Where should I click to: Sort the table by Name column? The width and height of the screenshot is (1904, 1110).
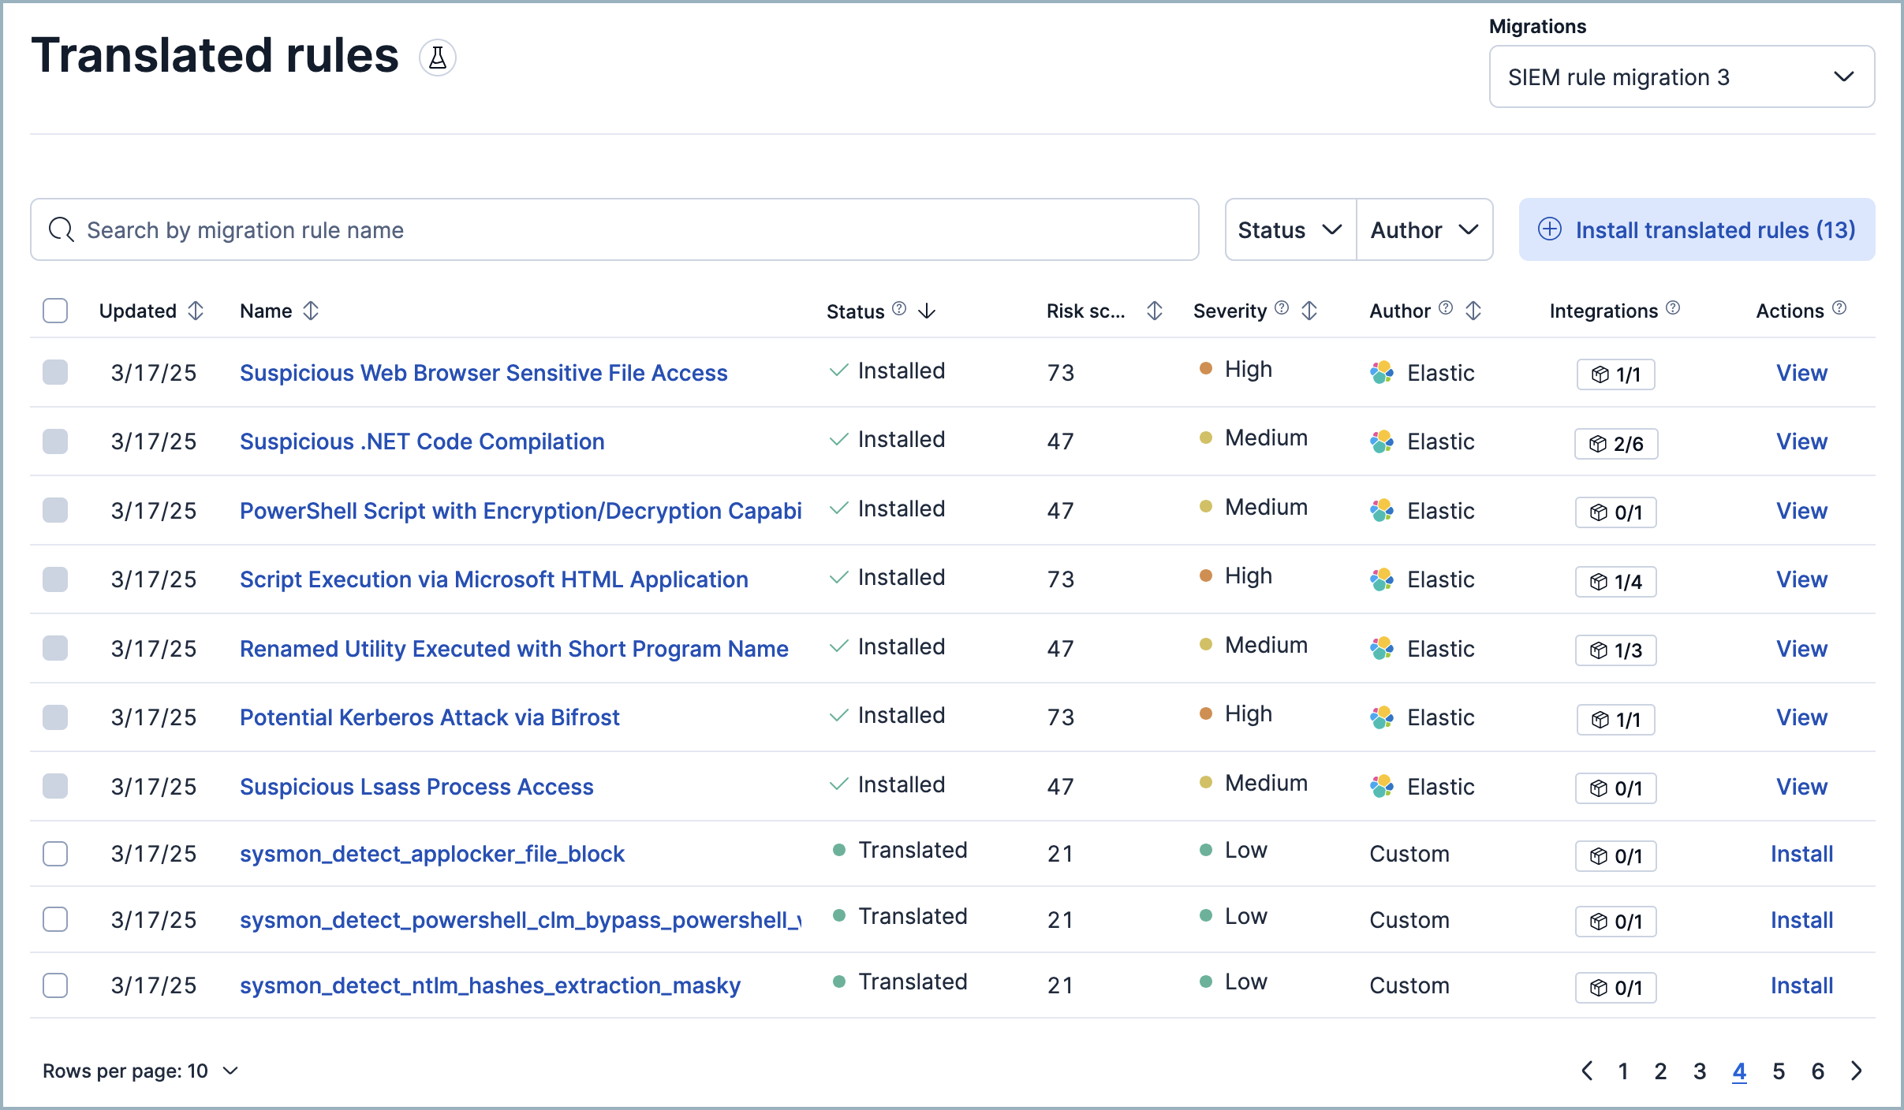point(311,311)
